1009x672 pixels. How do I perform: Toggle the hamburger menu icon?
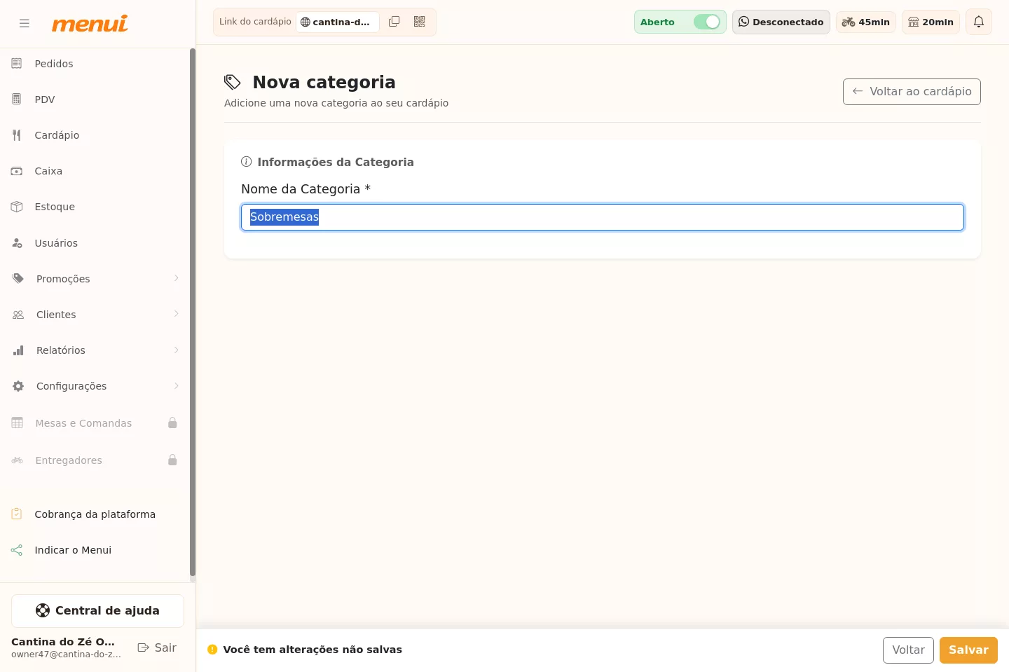point(25,23)
